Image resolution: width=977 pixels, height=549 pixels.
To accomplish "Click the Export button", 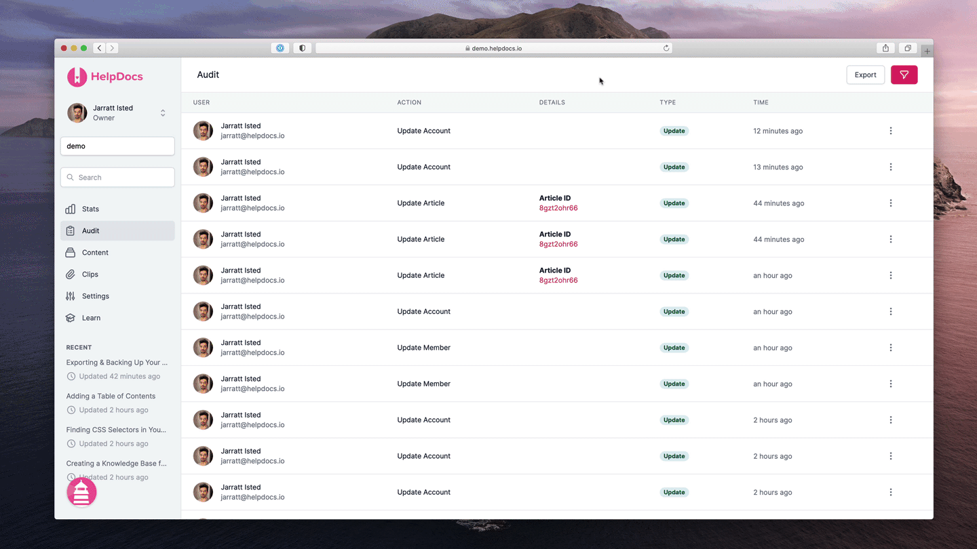I will coord(865,75).
